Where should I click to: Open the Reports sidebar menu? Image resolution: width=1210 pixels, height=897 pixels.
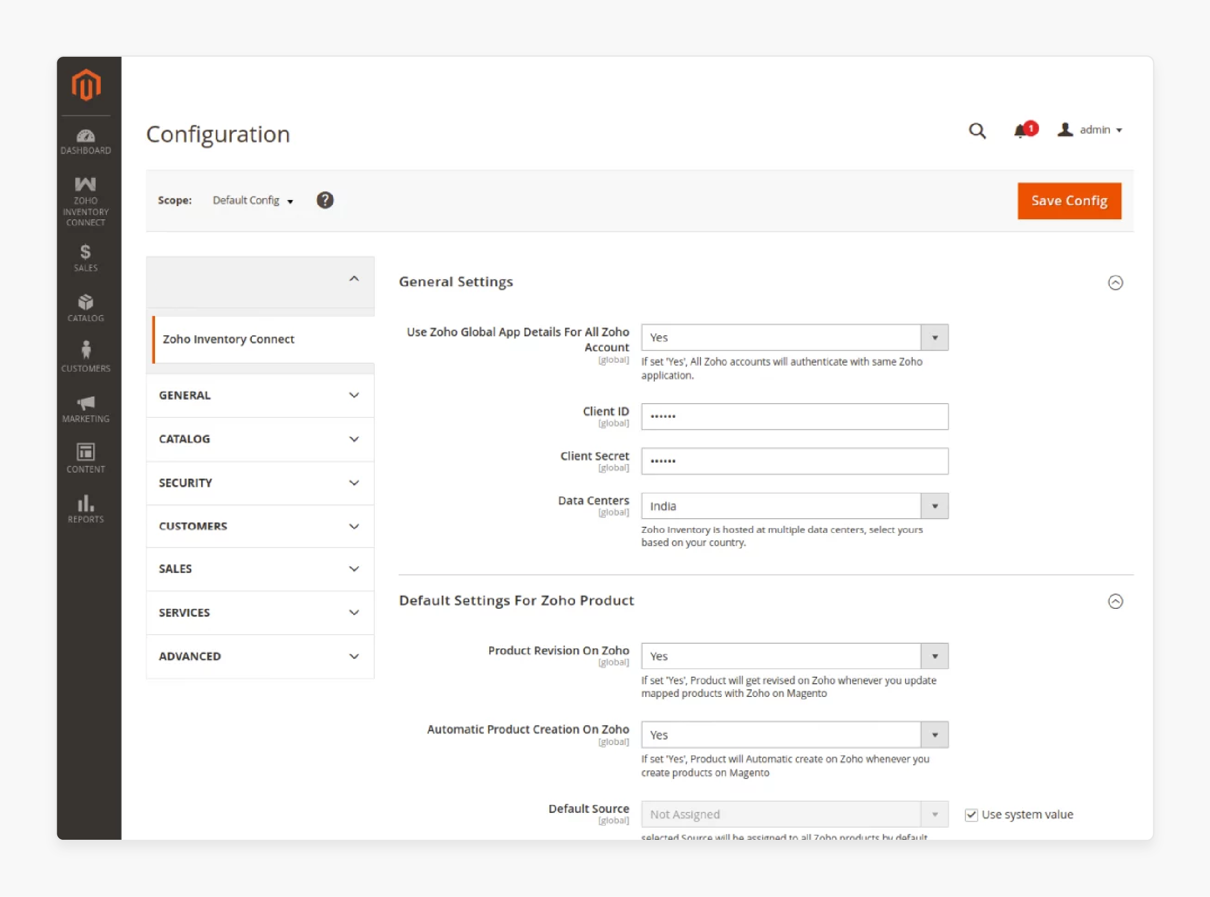tap(86, 509)
